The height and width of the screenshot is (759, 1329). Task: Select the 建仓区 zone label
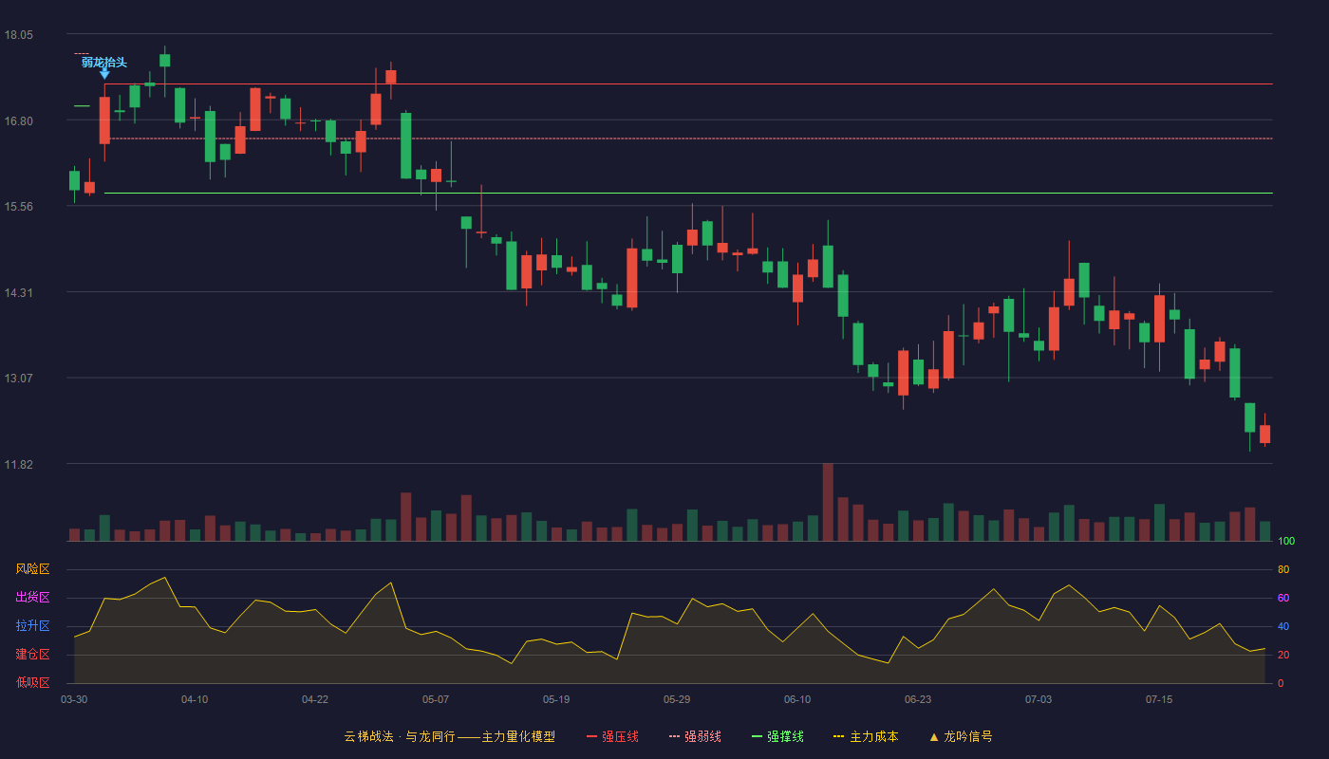(x=32, y=655)
